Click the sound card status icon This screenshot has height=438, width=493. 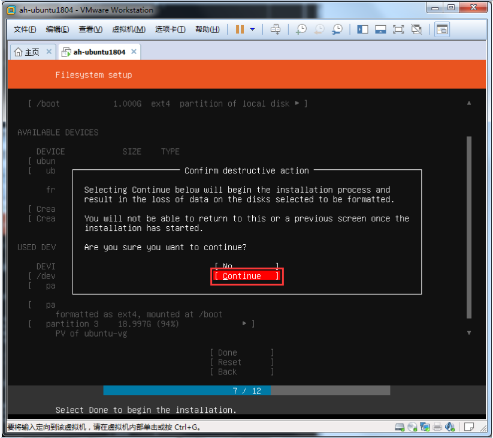450,427
